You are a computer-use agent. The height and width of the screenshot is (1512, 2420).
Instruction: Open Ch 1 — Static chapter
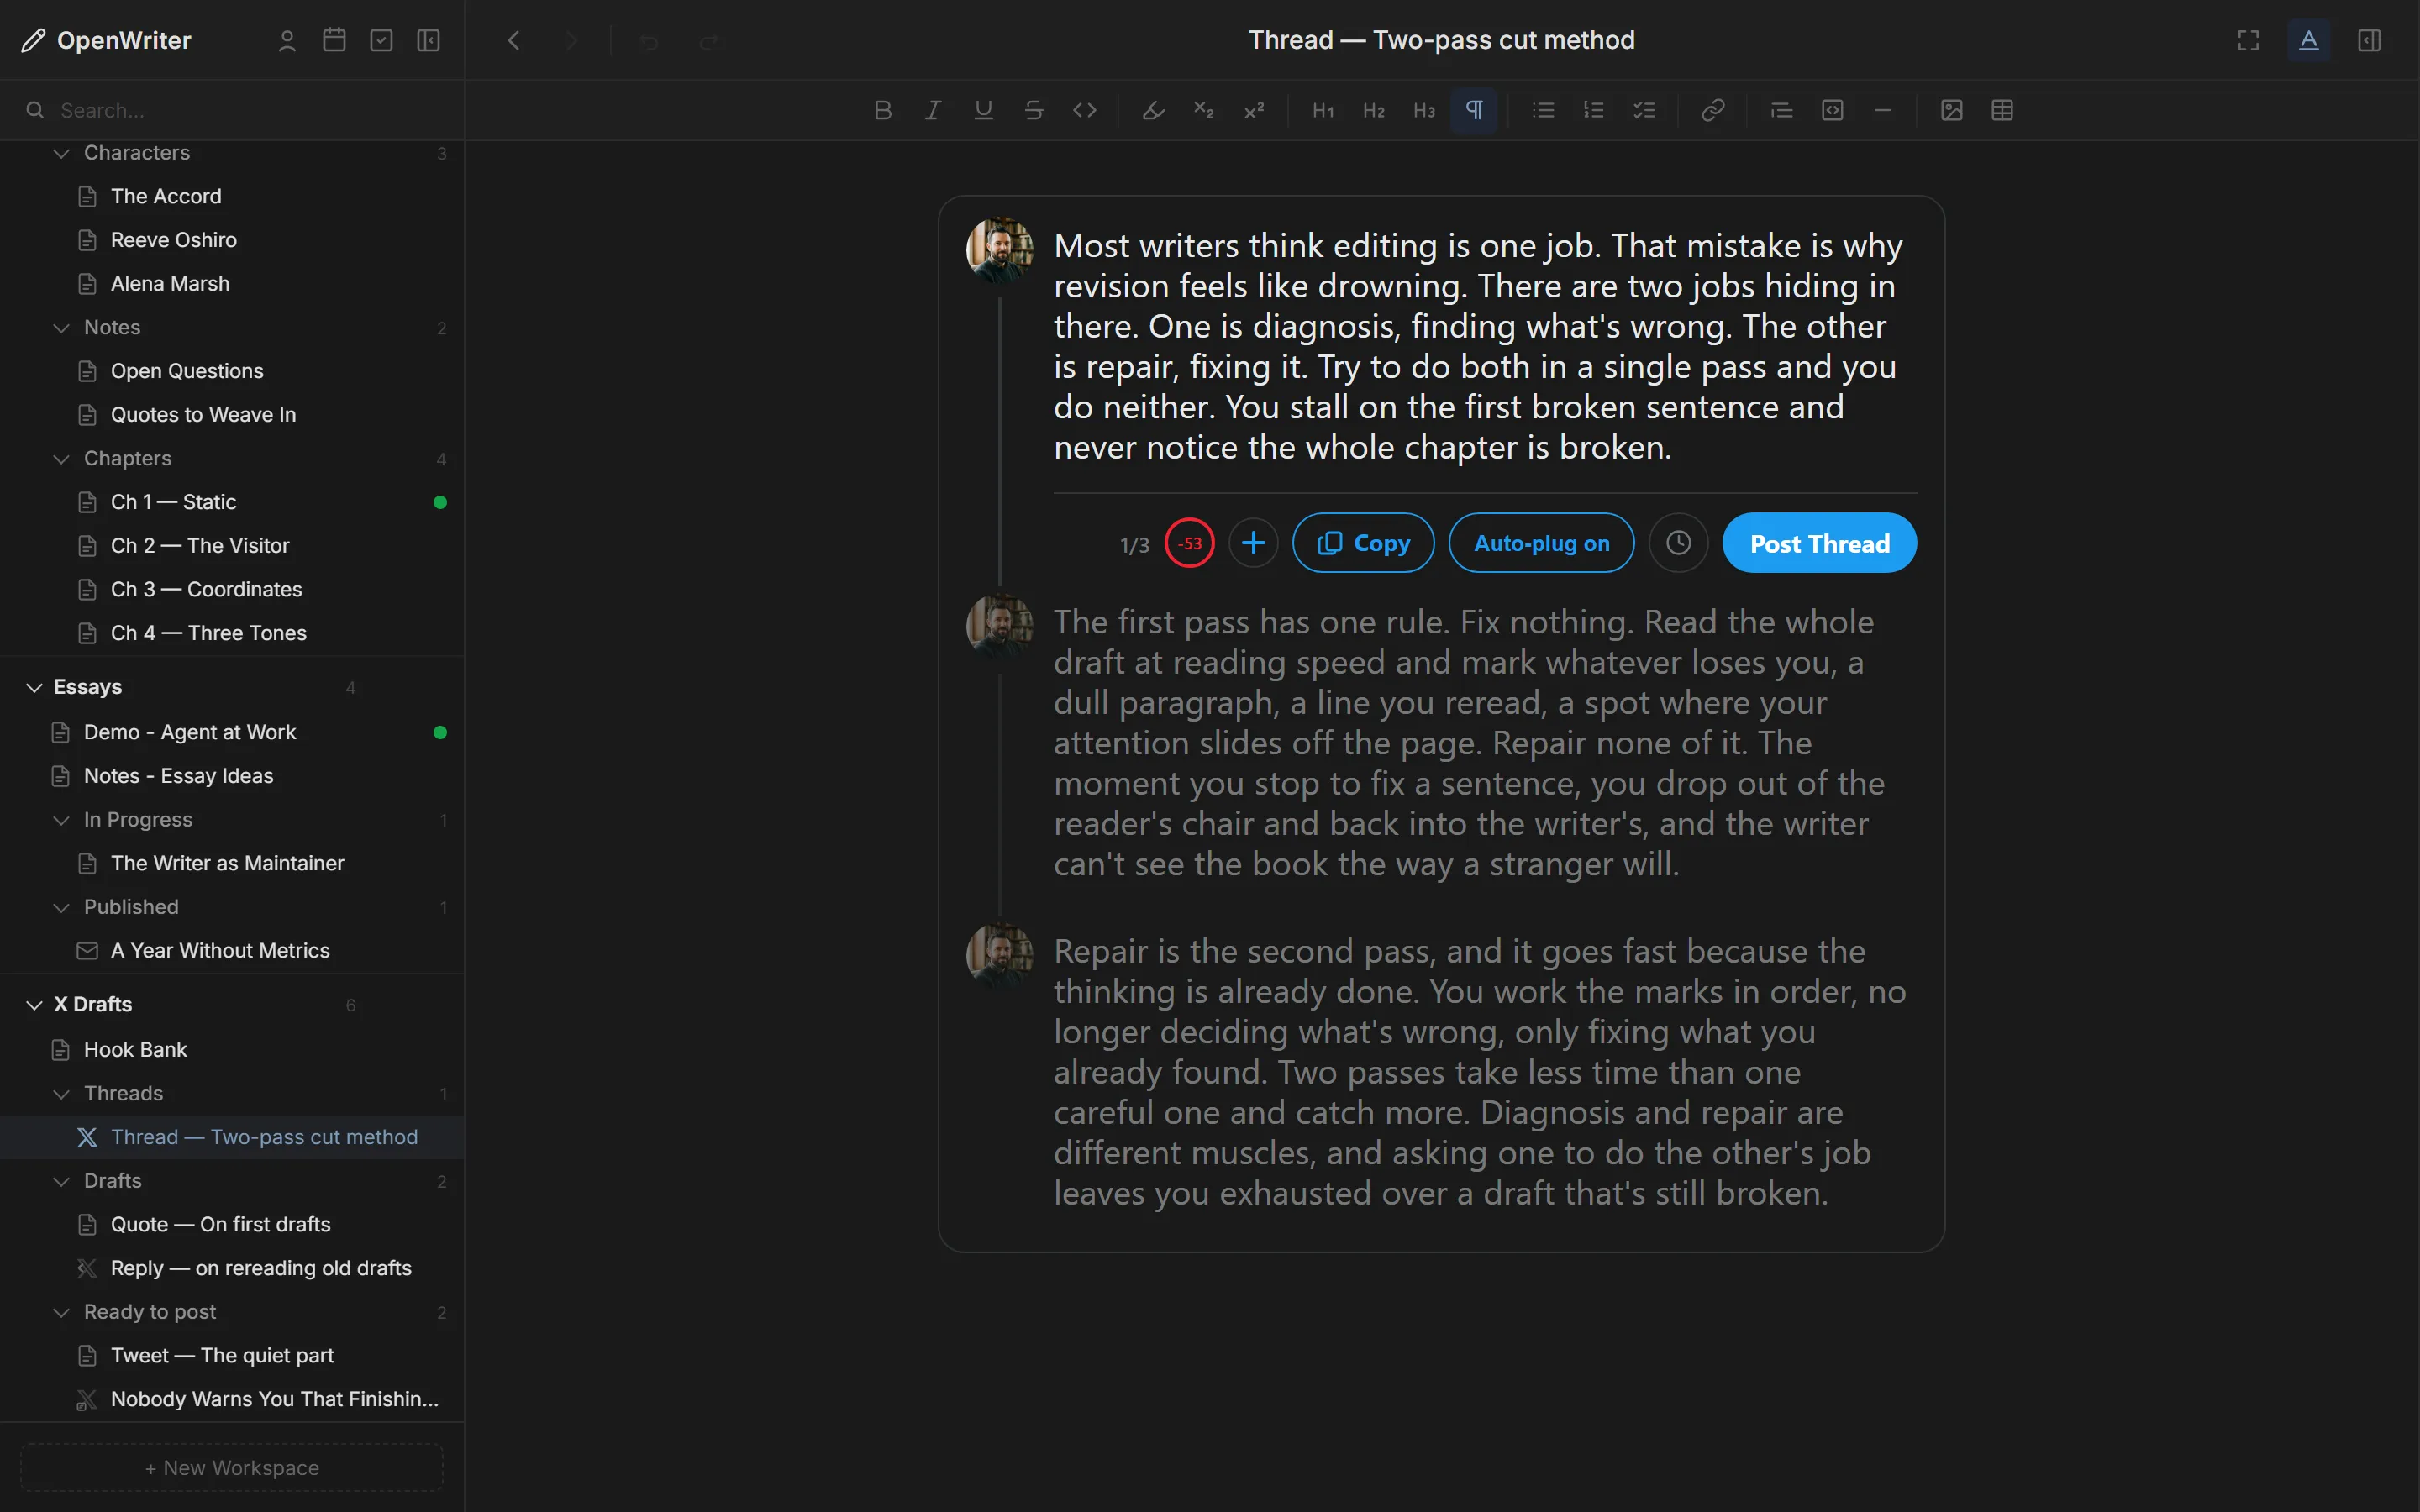(x=232, y=502)
